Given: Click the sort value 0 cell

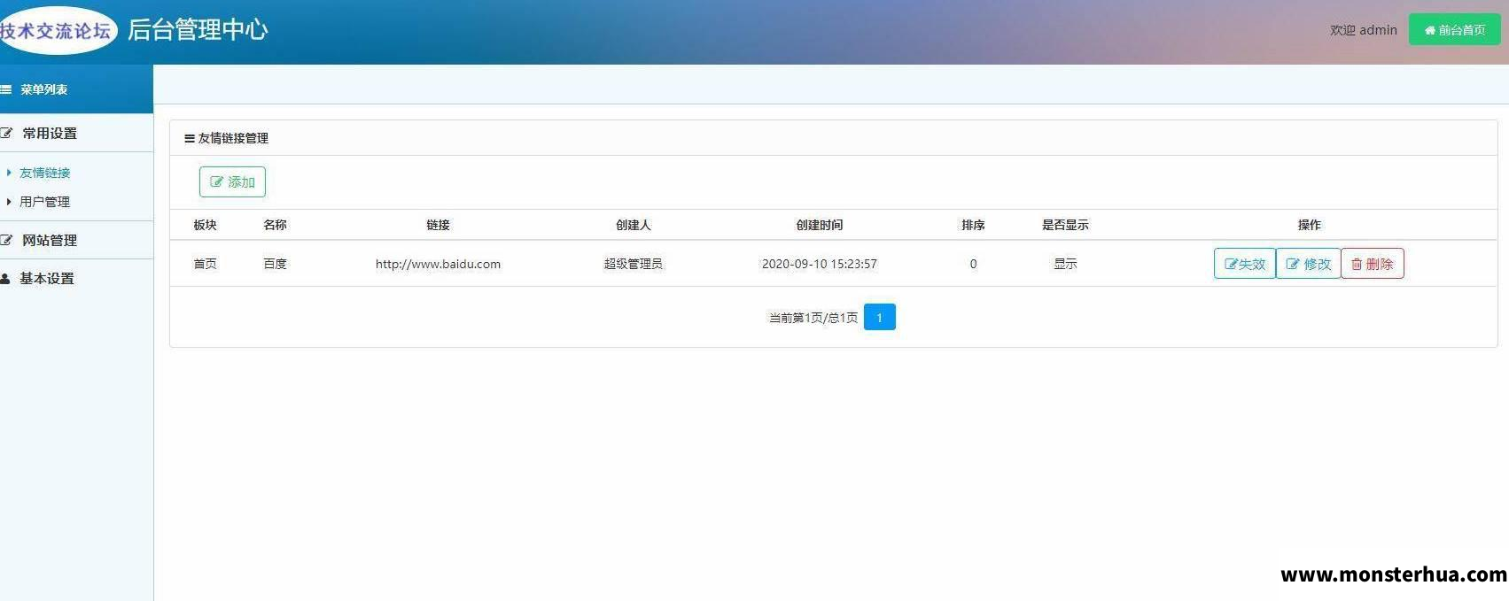Looking at the screenshot, I should [x=973, y=264].
